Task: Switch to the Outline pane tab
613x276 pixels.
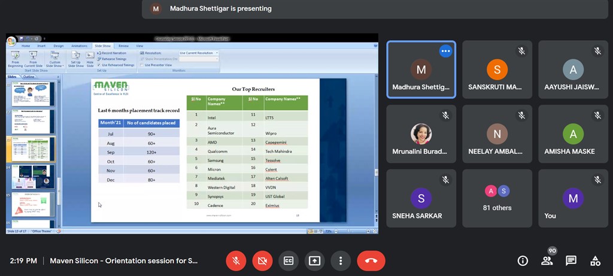Action: coord(29,77)
